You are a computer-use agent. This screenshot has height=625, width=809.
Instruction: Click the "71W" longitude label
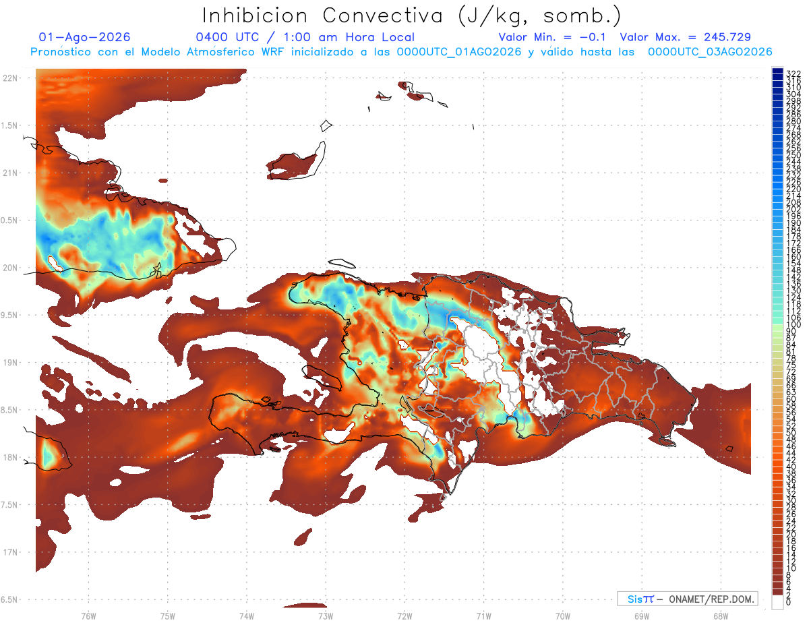pyautogui.click(x=483, y=616)
